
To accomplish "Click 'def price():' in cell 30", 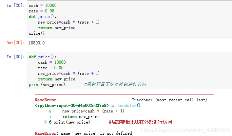I will click(x=43, y=57).
